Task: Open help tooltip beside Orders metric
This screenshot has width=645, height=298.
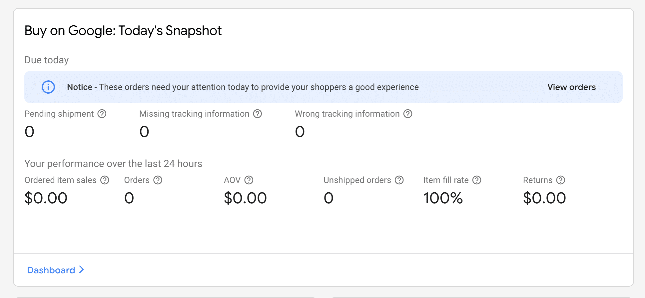Action: 158,180
